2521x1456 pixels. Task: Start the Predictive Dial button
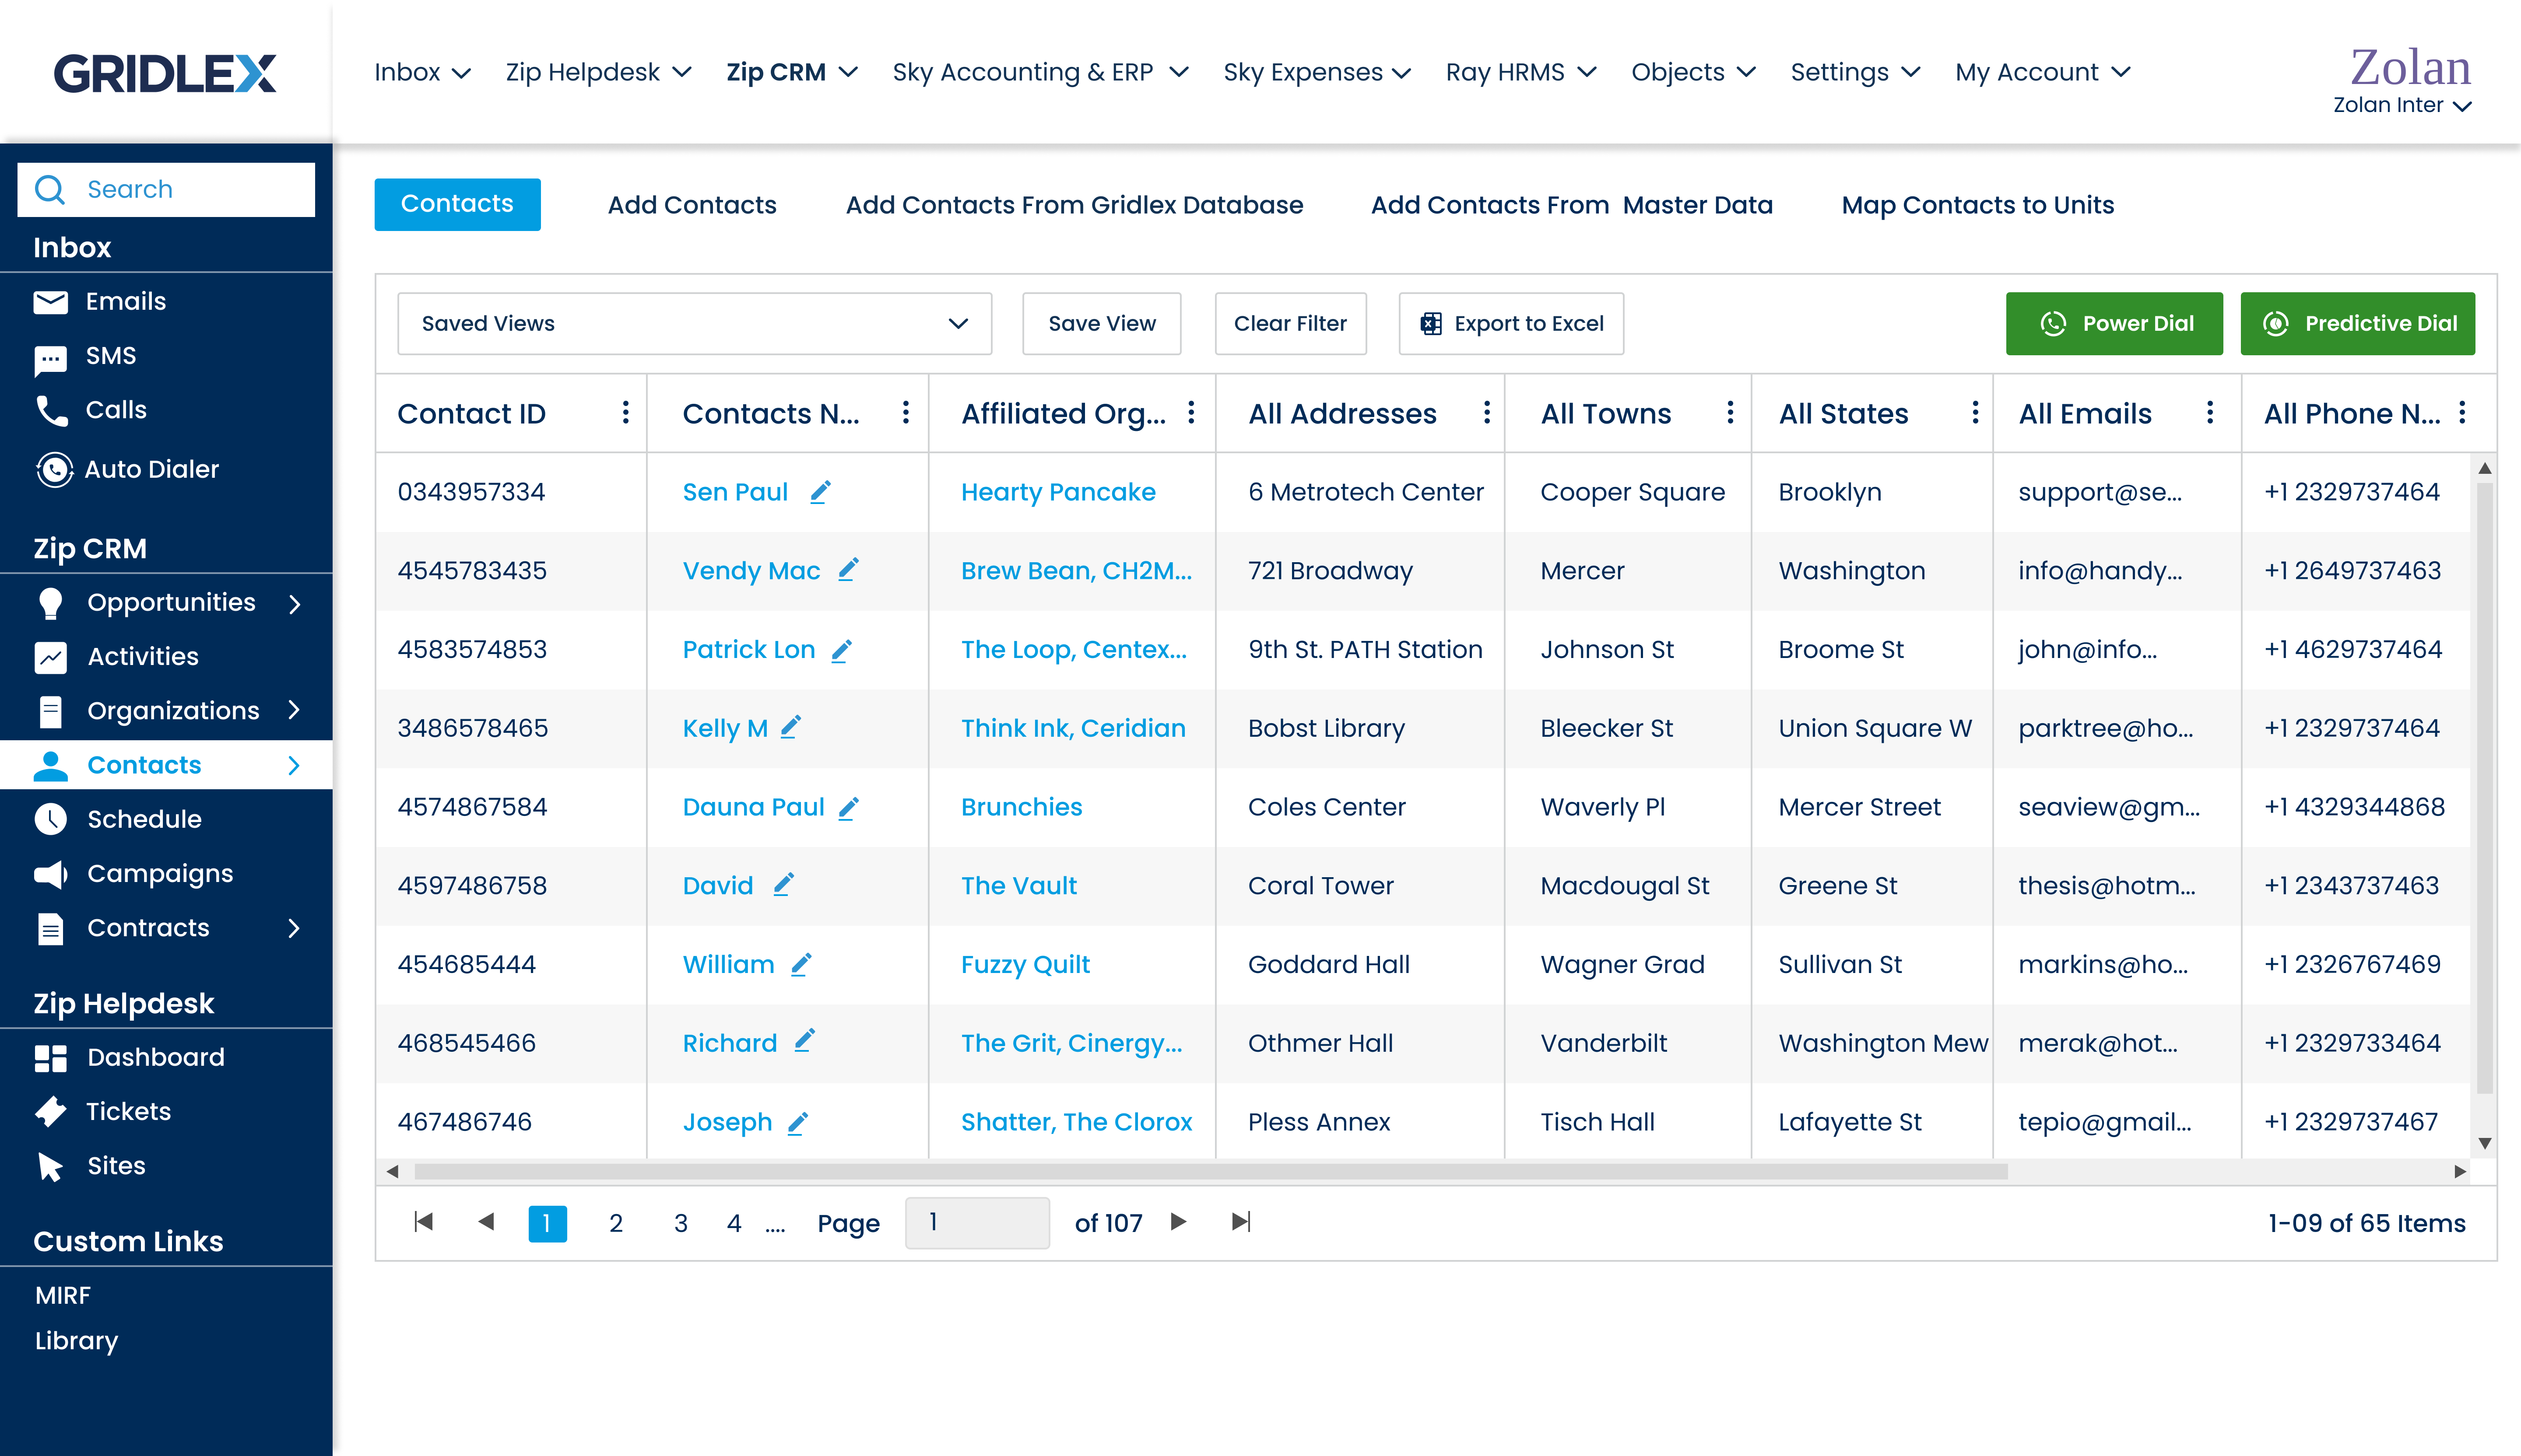coord(2357,323)
